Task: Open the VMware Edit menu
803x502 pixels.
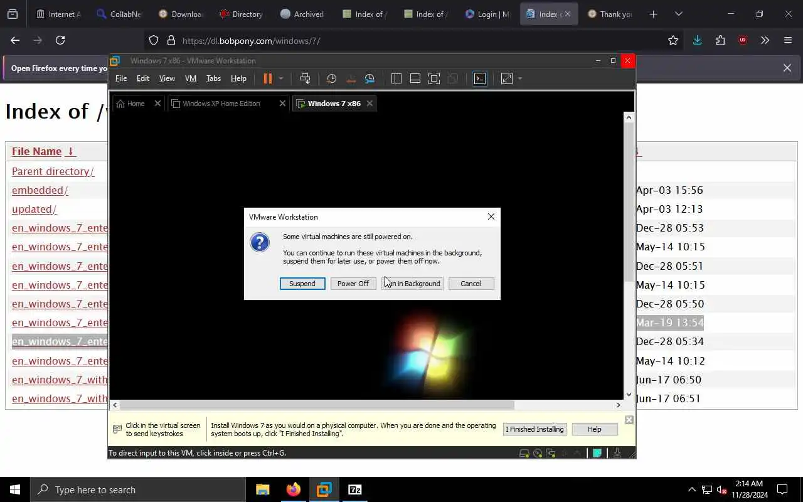Action: tap(143, 78)
